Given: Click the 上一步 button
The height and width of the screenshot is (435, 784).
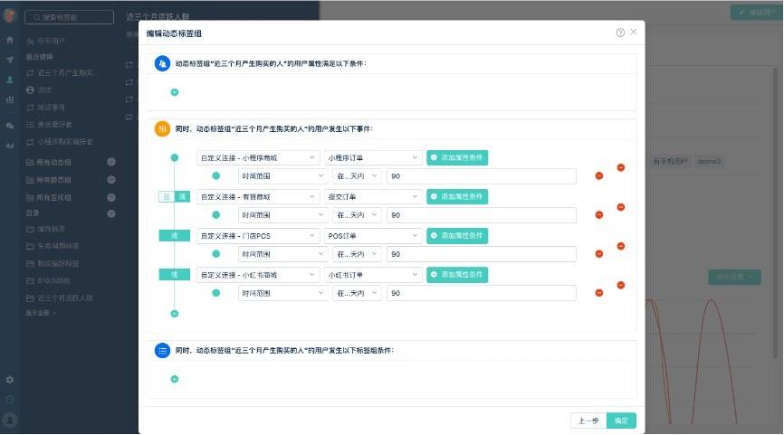Looking at the screenshot, I should pos(588,421).
